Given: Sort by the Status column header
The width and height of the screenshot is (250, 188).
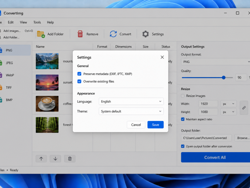Looking at the screenshot, I should [166, 46].
